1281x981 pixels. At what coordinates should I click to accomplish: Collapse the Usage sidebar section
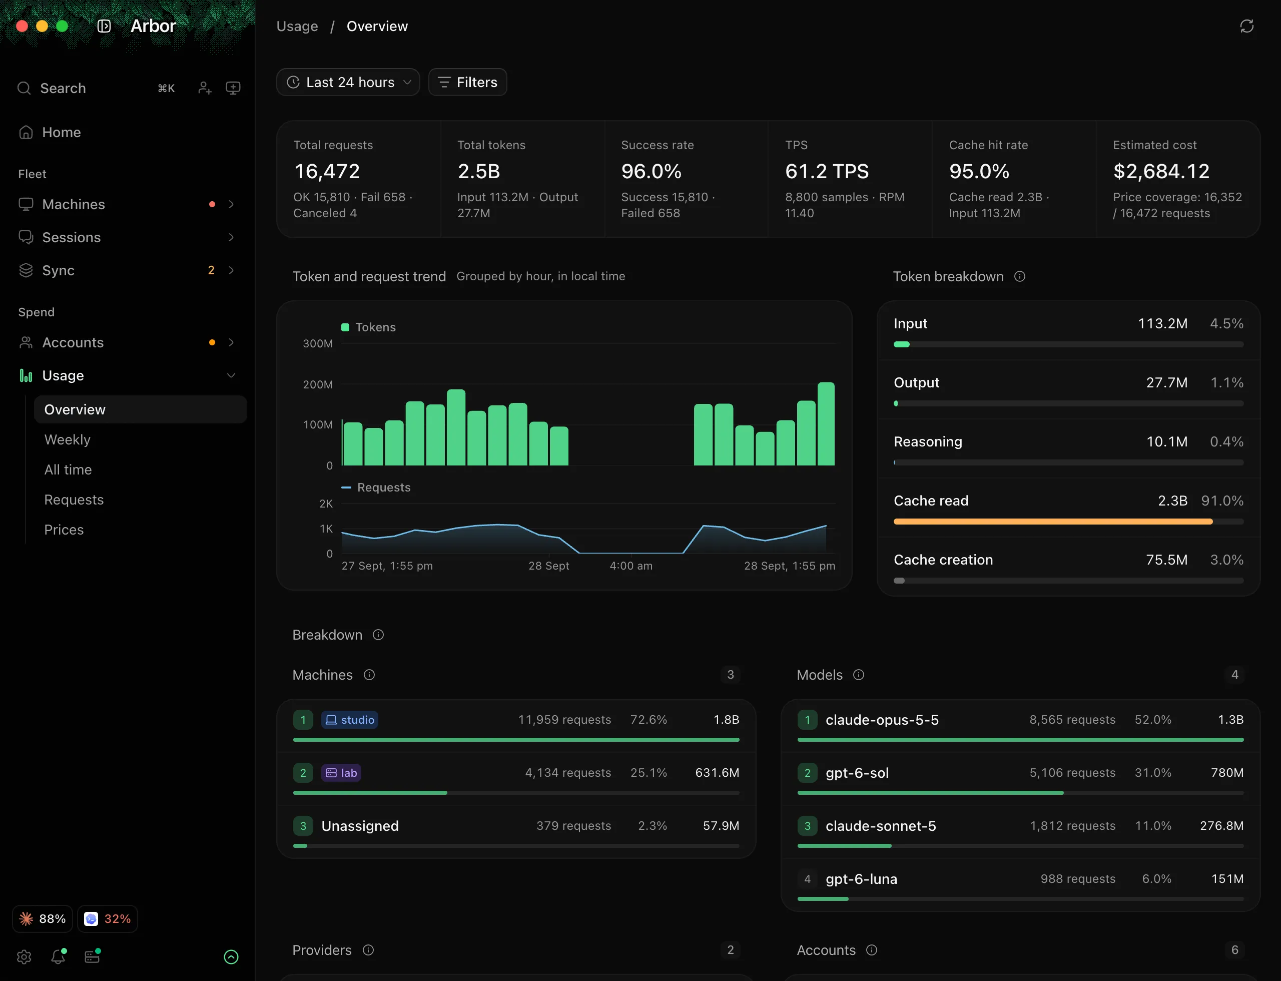tap(231, 375)
